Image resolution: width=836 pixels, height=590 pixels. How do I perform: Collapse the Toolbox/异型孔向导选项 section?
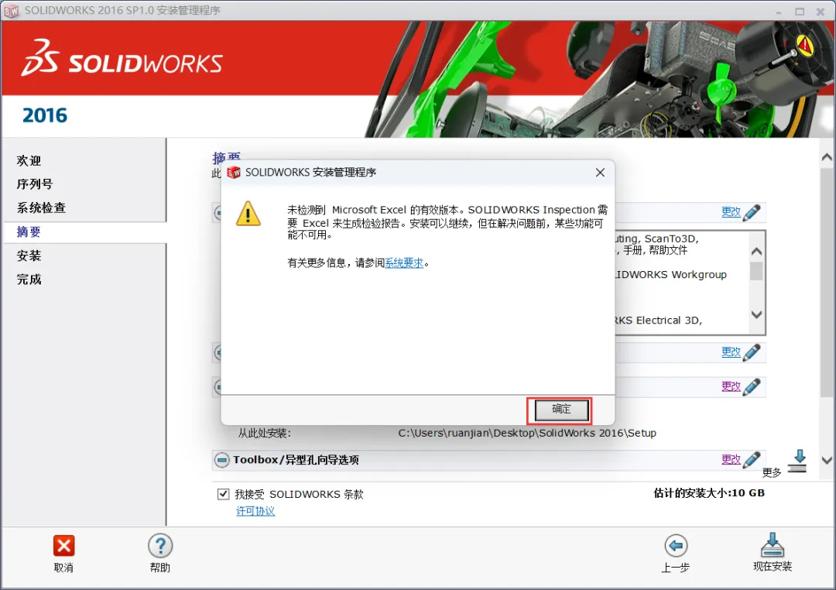pos(222,460)
